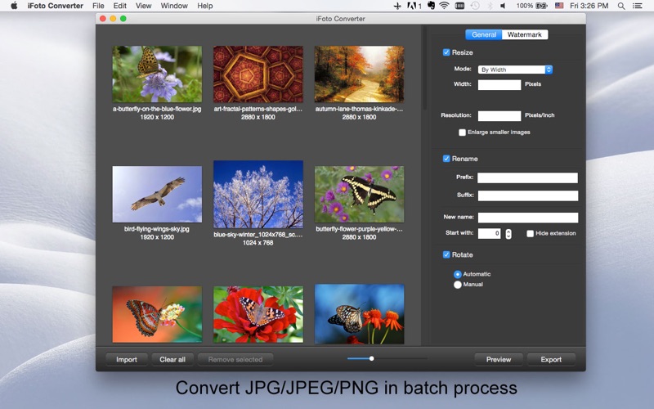654x409 pixels.
Task: Click the Width pixels input field
Action: (x=499, y=85)
